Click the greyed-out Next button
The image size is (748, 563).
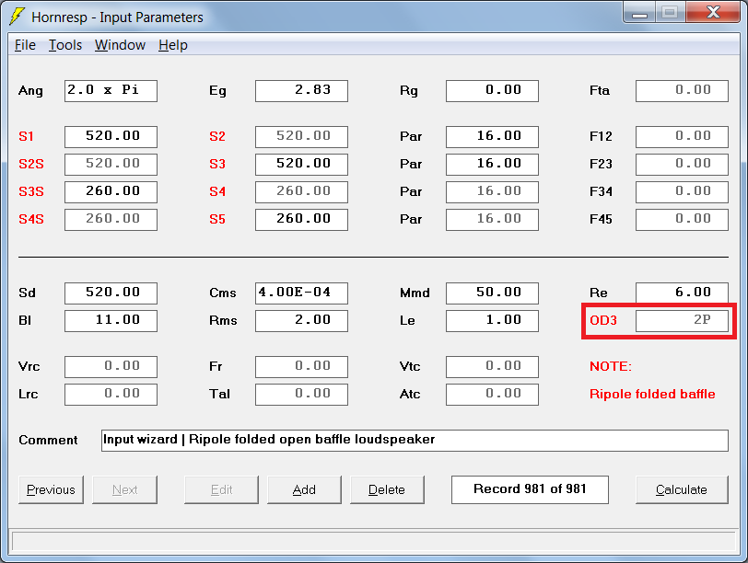124,489
